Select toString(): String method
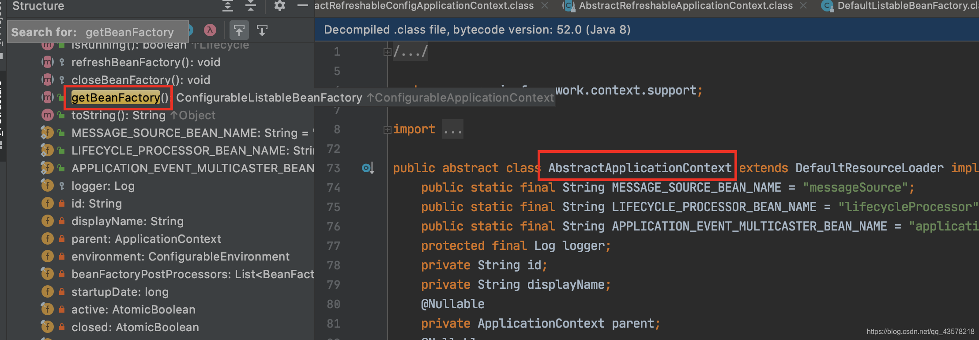 coord(118,115)
